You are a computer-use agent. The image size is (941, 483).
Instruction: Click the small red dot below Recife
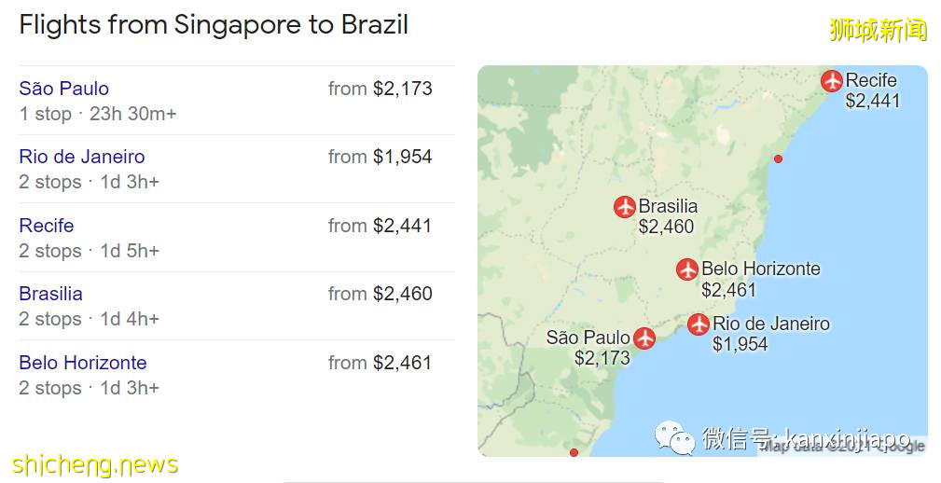pos(778,159)
